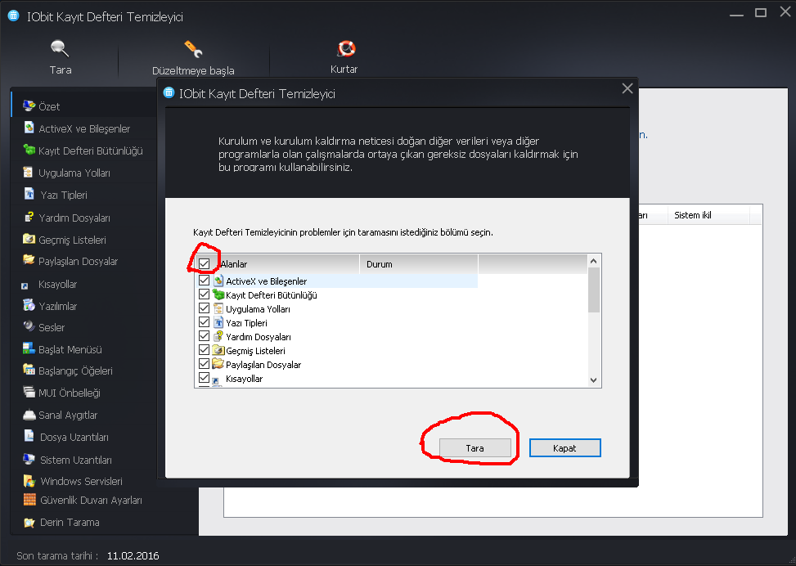Click the Uygulama Yolları row text in dialog
The height and width of the screenshot is (566, 796).
click(x=258, y=309)
